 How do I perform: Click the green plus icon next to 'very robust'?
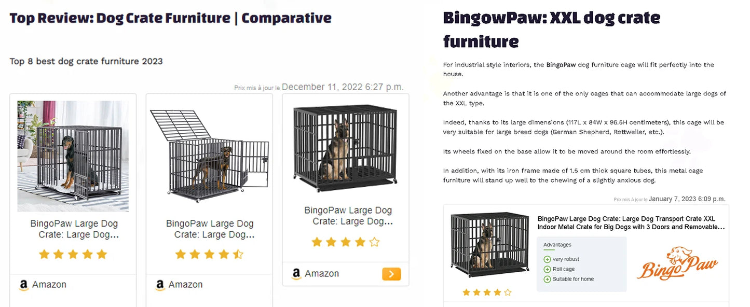click(x=548, y=259)
